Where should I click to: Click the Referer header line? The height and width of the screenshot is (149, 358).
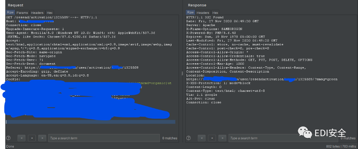(72, 68)
